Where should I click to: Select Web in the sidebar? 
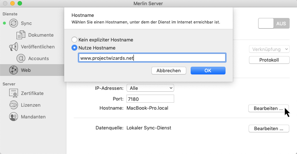click(x=26, y=70)
